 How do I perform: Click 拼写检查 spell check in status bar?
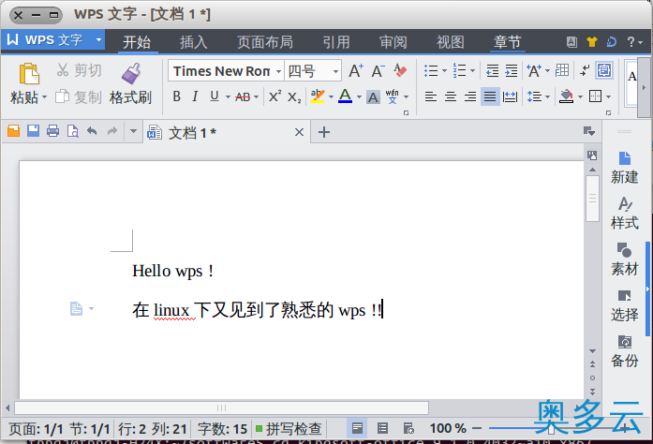(x=289, y=429)
